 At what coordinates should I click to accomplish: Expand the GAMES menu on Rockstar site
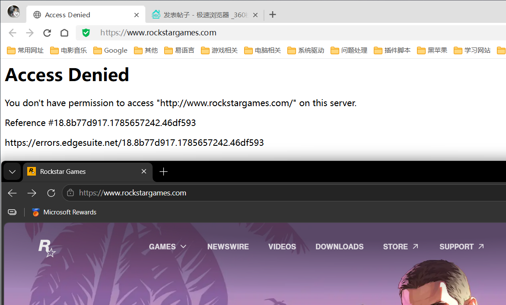pyautogui.click(x=168, y=247)
